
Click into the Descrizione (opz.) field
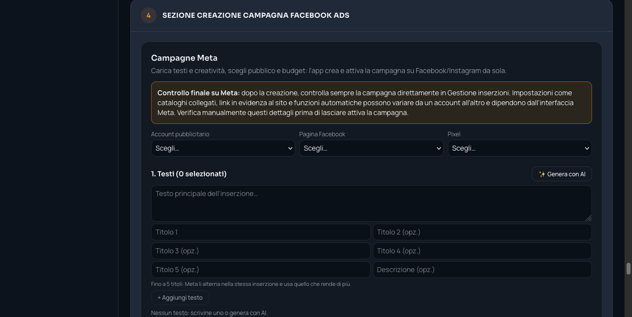[482, 270]
